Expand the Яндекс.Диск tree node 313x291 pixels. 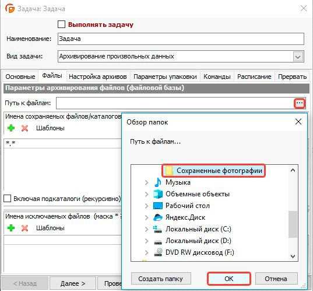[146, 217]
